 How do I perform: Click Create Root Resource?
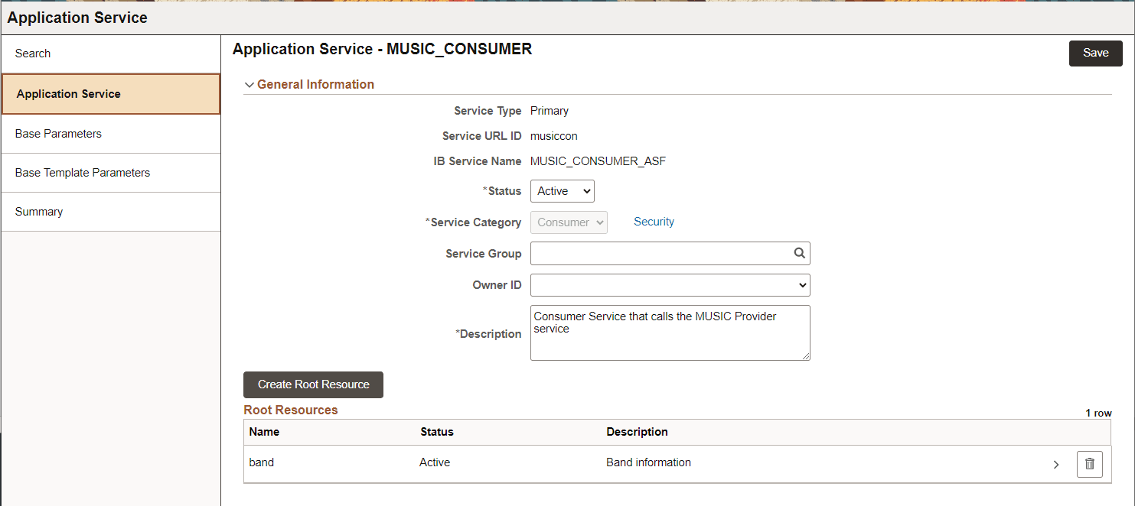(x=312, y=384)
